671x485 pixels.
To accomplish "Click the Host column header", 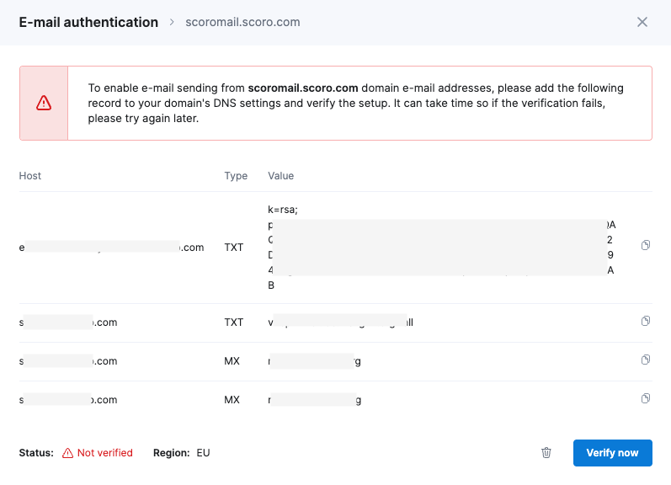I will (30, 175).
